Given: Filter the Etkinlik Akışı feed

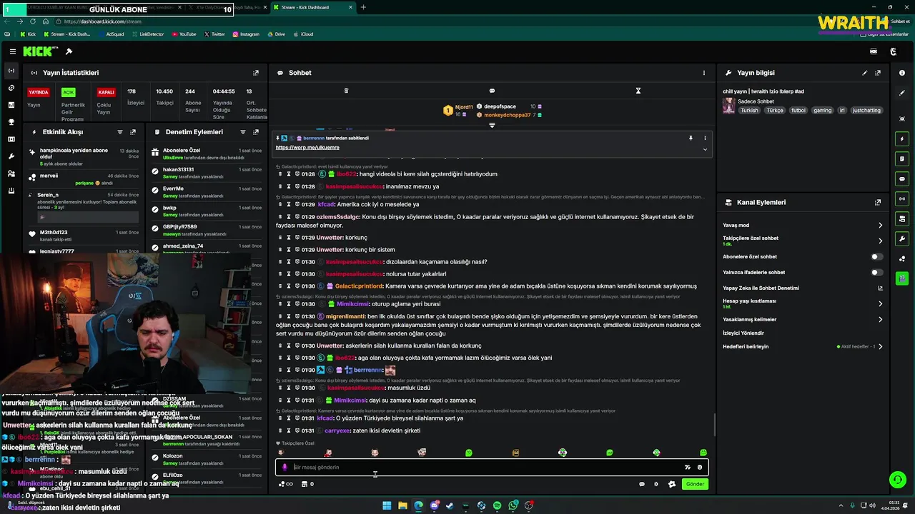Looking at the screenshot, I should [x=120, y=132].
